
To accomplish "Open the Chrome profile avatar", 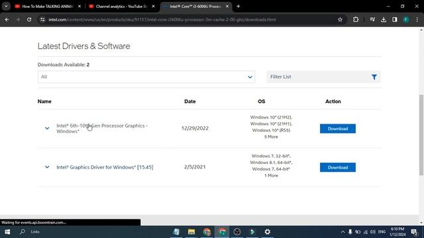I will point(406,19).
